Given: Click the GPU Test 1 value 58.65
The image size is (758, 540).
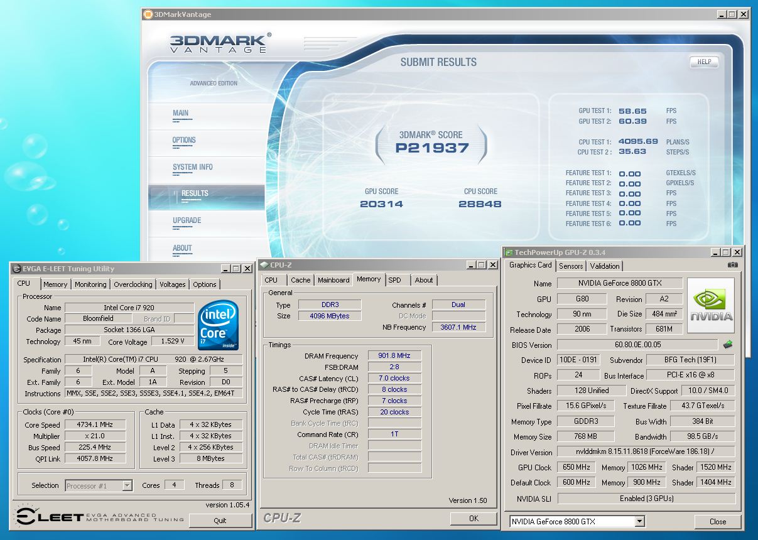Looking at the screenshot, I should 632,111.
